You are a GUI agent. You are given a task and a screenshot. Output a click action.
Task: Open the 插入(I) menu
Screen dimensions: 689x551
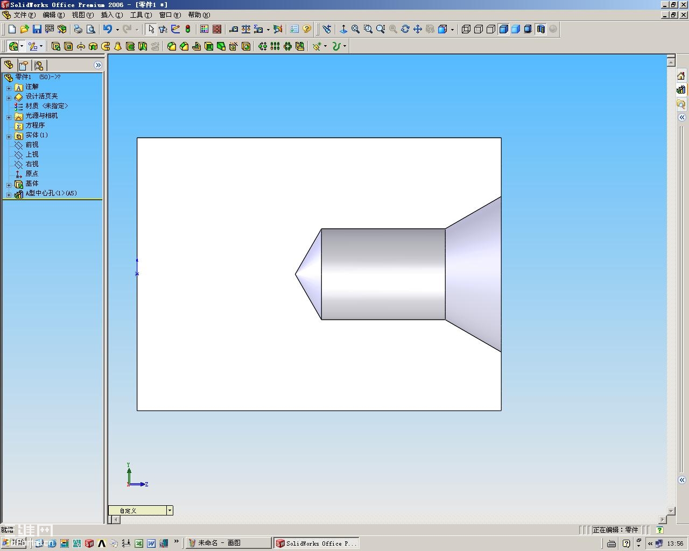point(111,15)
